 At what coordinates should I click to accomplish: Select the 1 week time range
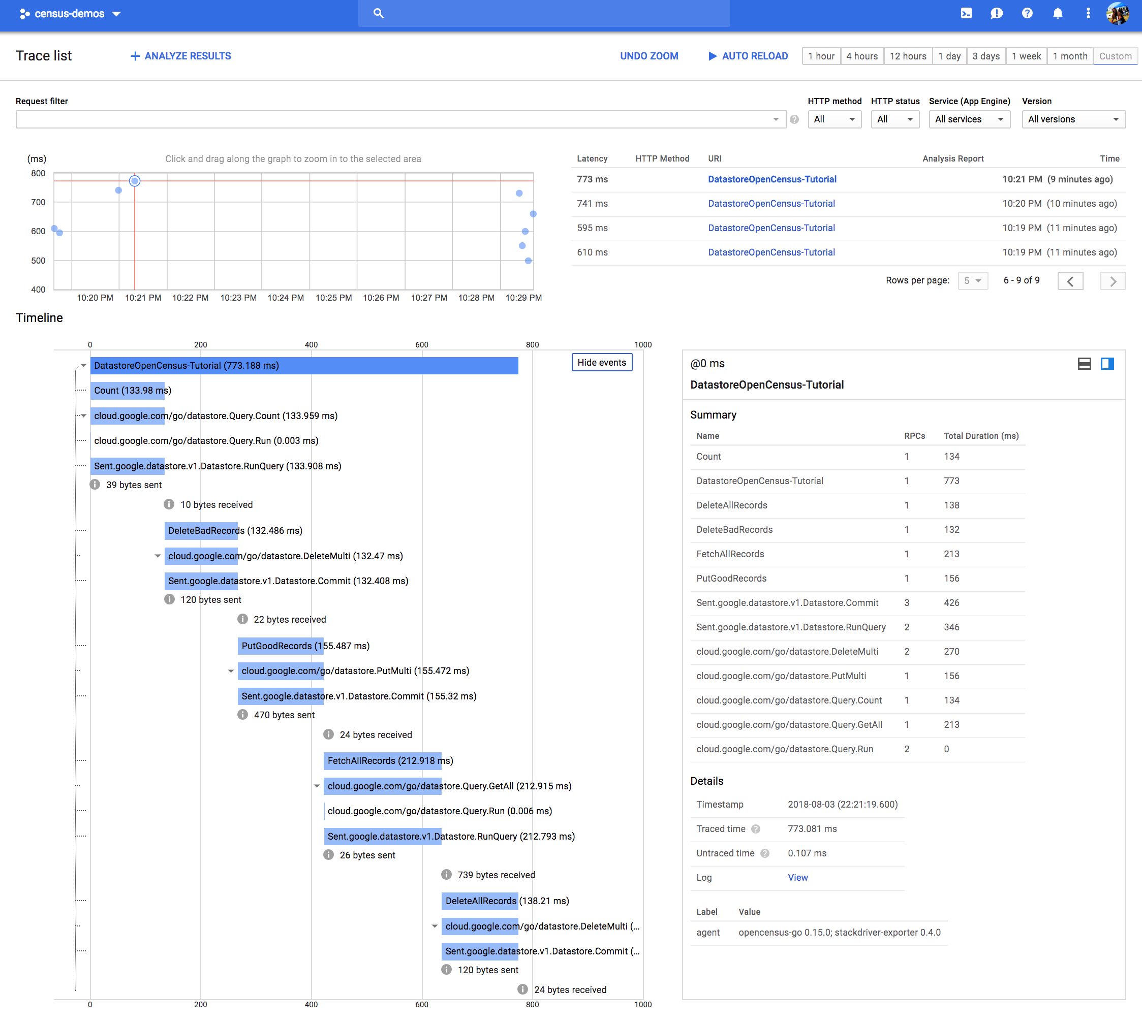[x=1026, y=56]
